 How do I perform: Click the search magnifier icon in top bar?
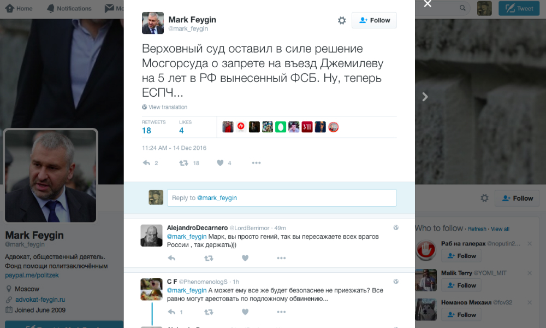pos(462,8)
